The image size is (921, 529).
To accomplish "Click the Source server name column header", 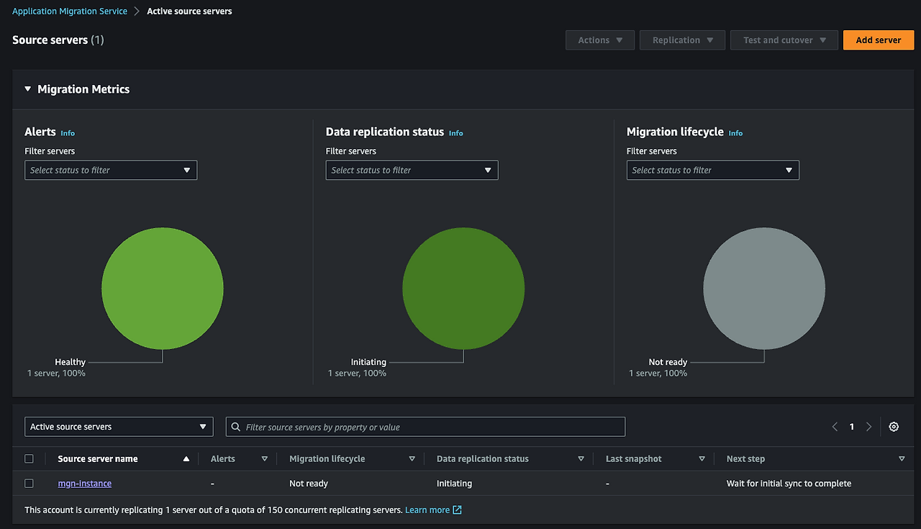I will click(98, 458).
